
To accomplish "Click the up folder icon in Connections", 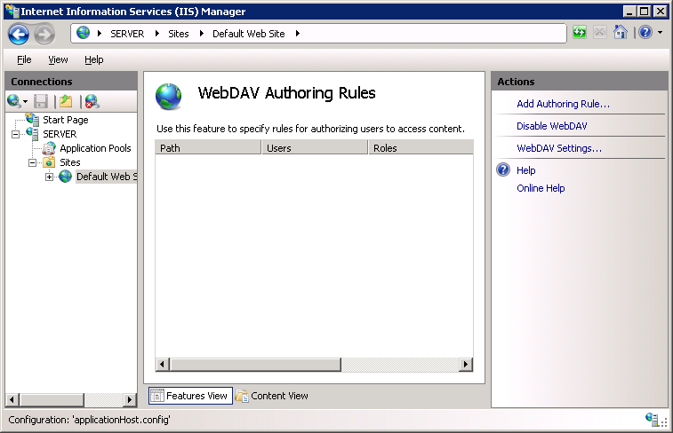I will (x=66, y=101).
